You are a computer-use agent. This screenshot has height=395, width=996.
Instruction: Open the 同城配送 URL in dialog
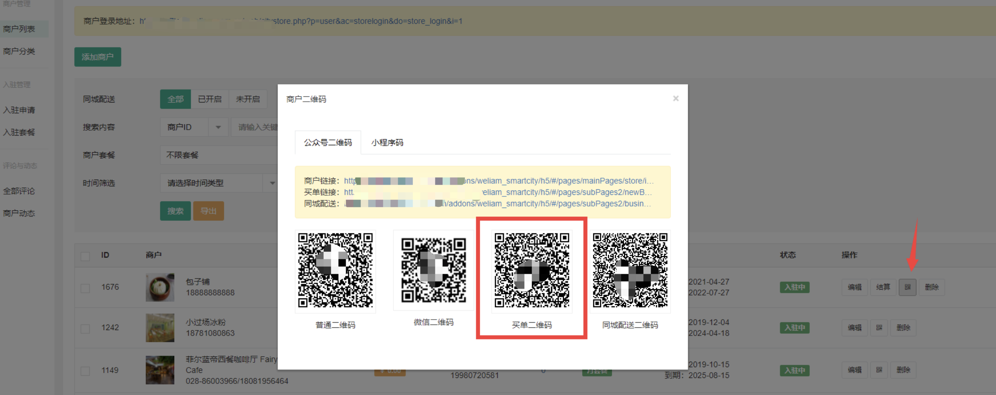tap(498, 203)
